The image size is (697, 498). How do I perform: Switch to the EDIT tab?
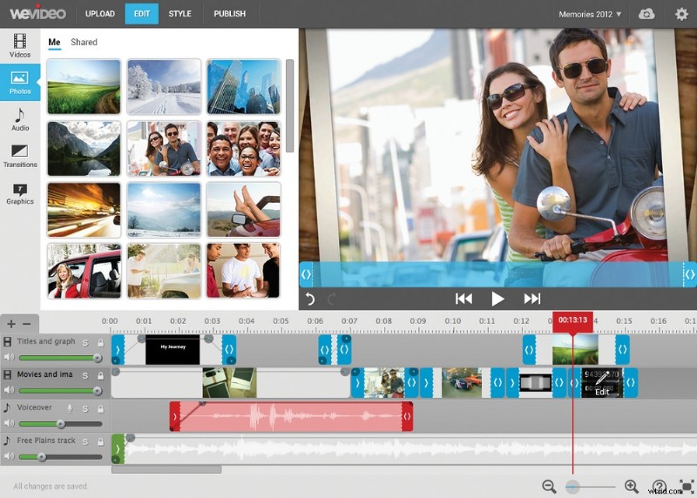click(x=142, y=14)
